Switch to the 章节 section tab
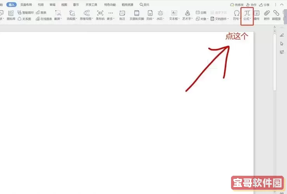 (x=76, y=5)
